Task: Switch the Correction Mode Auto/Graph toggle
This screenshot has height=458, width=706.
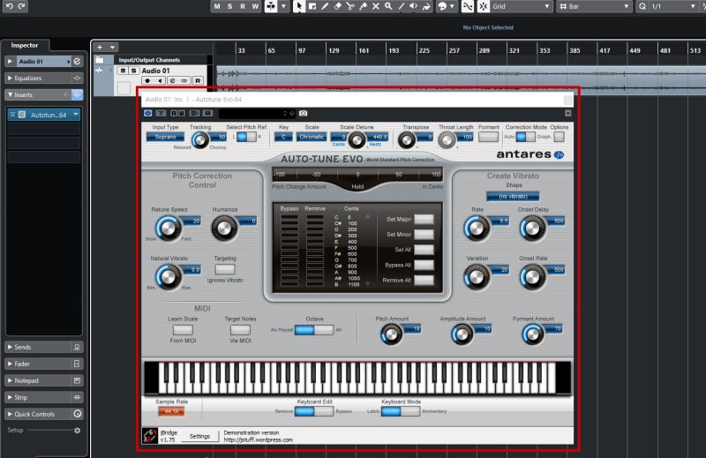Action: click(525, 137)
